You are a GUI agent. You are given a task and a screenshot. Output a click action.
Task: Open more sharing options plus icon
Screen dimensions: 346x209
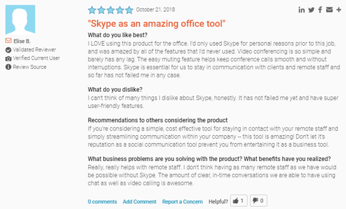(x=339, y=10)
